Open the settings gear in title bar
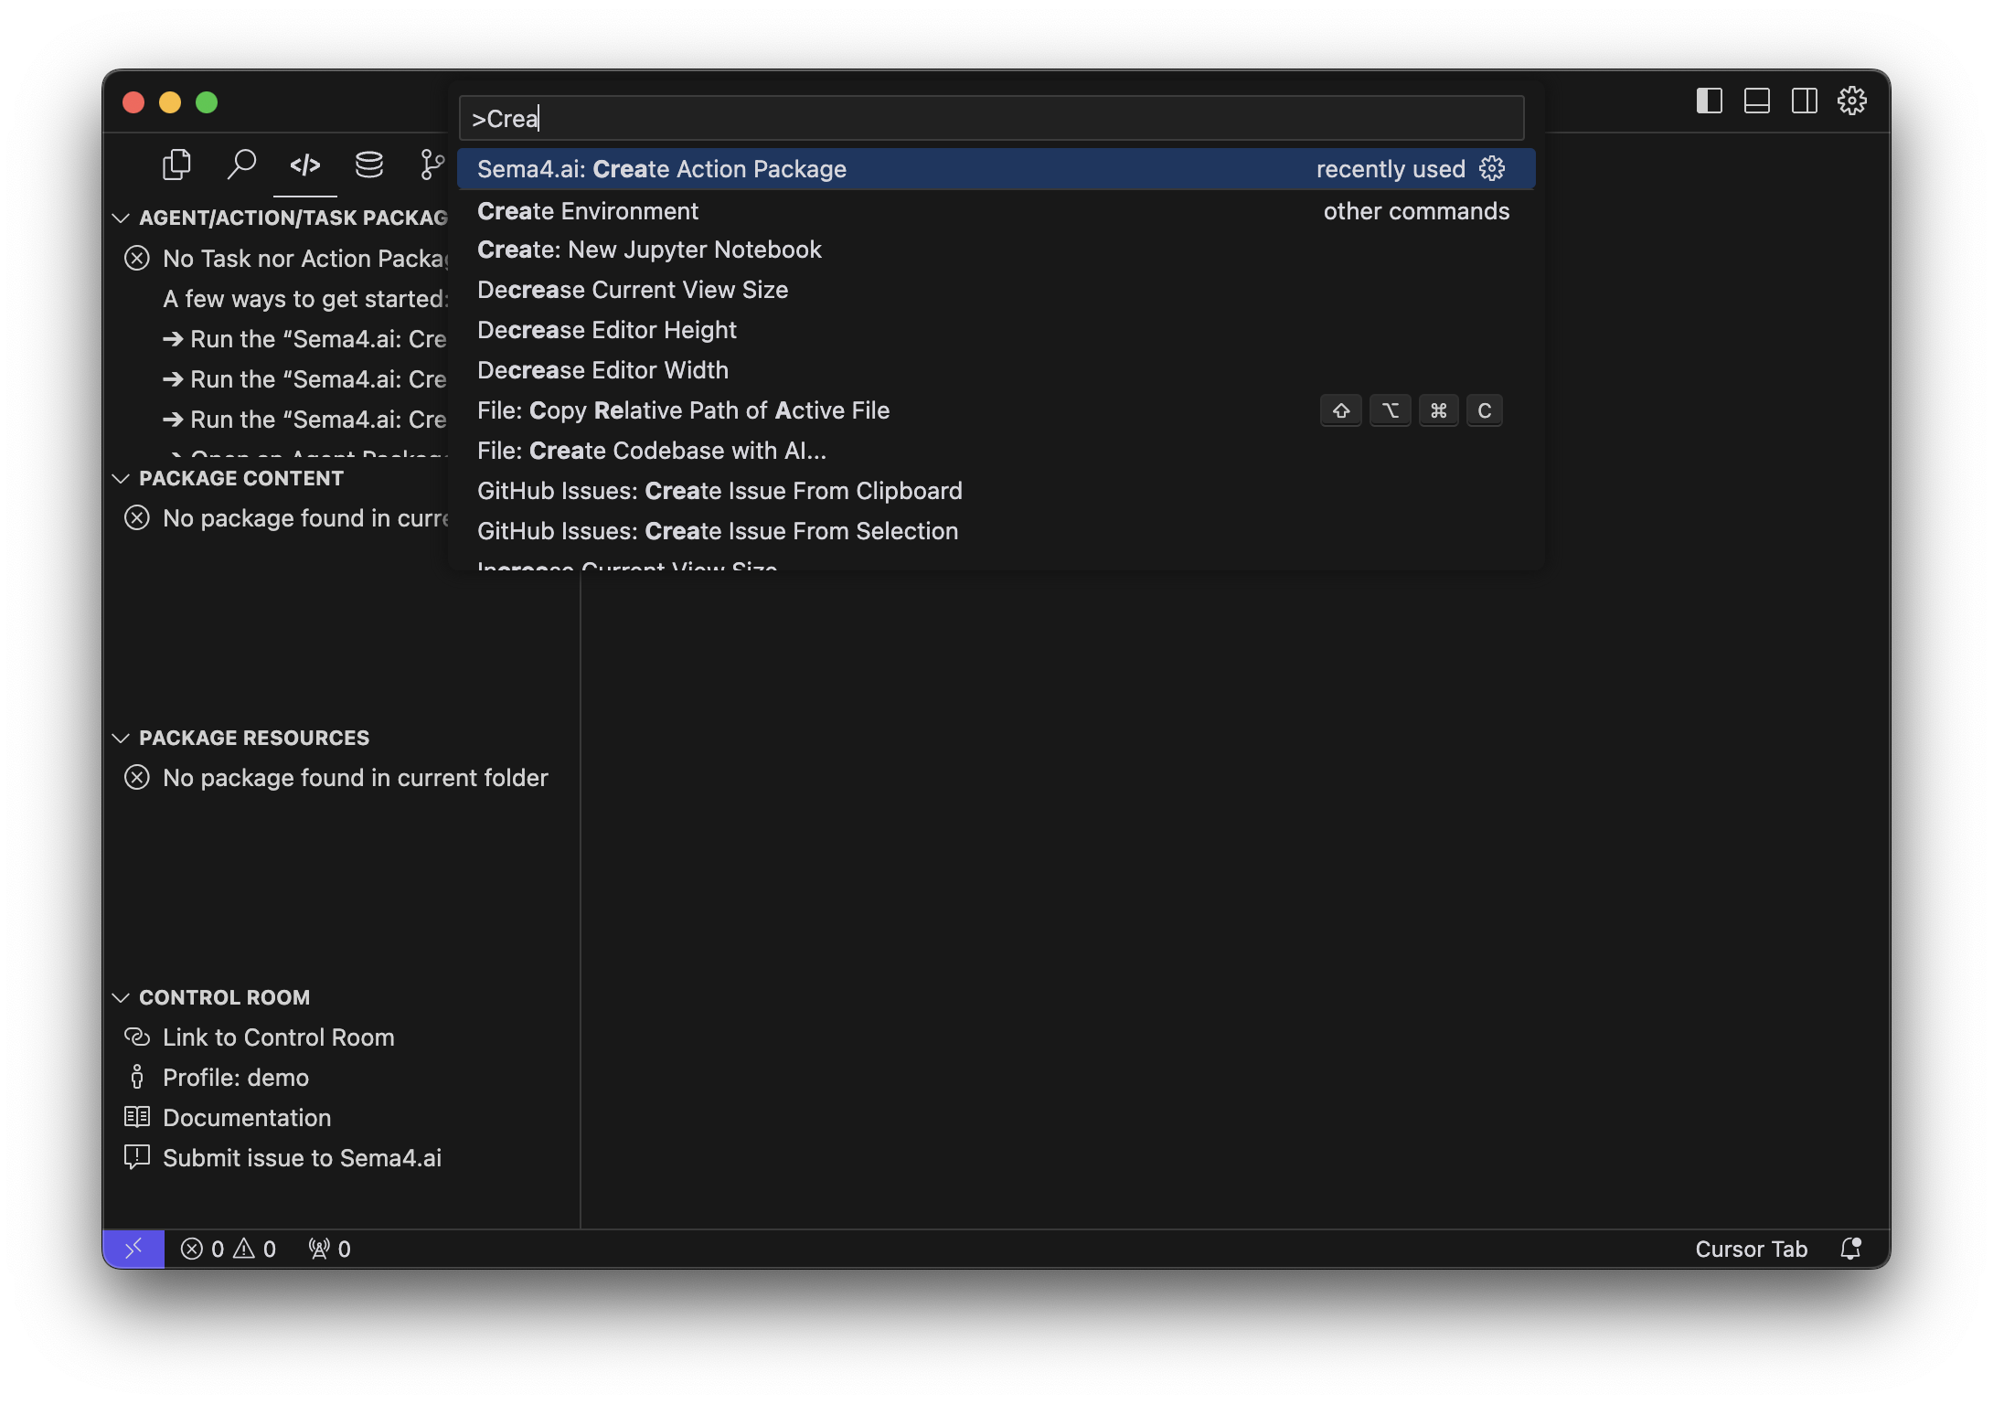 coord(1852,101)
